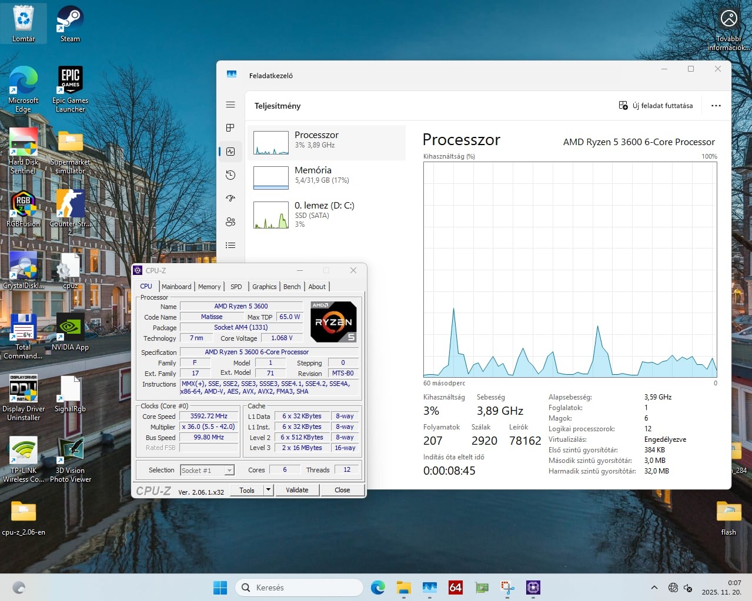Click the Close button in CPU-Z

pos(342,490)
